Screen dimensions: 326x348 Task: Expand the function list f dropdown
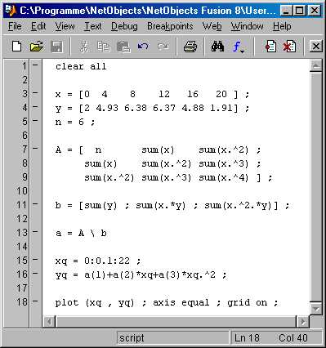tap(239, 47)
